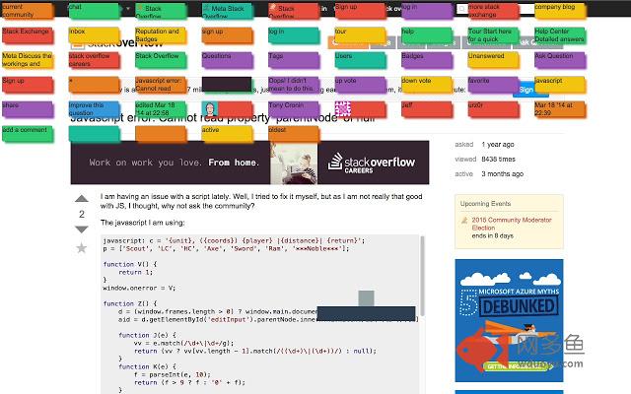Click the orange 'oldest' sort tile

coord(294,134)
